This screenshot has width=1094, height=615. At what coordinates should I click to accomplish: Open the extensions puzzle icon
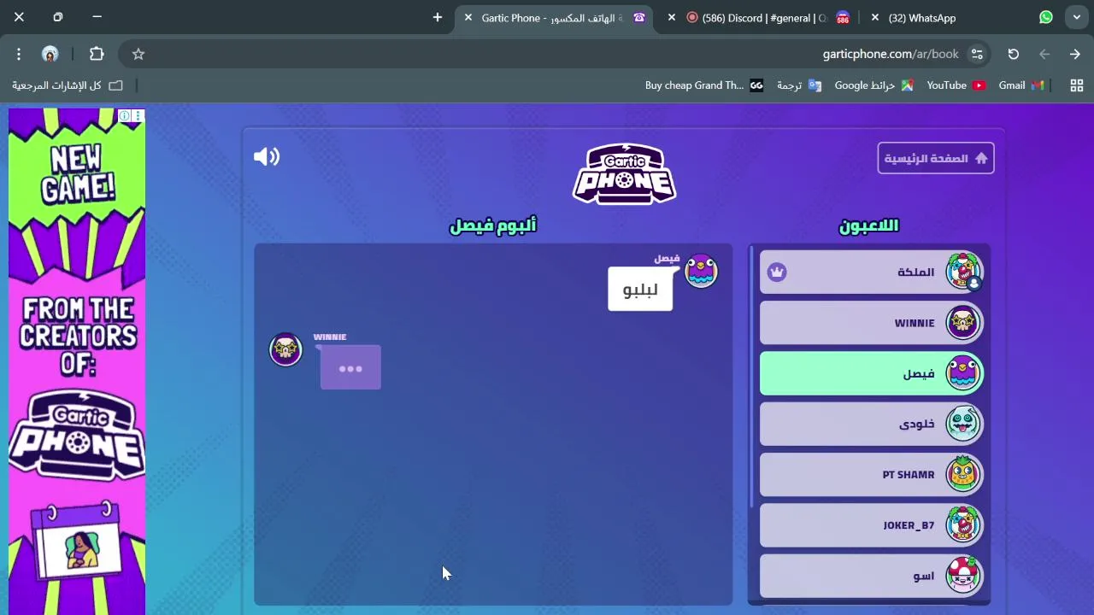97,54
